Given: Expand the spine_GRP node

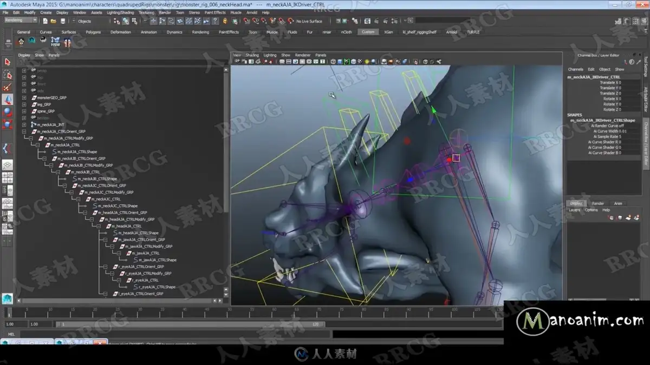Looking at the screenshot, I should (x=24, y=111).
